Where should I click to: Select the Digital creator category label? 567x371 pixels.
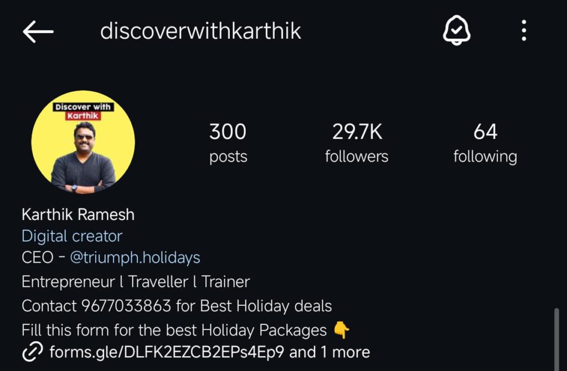point(72,236)
